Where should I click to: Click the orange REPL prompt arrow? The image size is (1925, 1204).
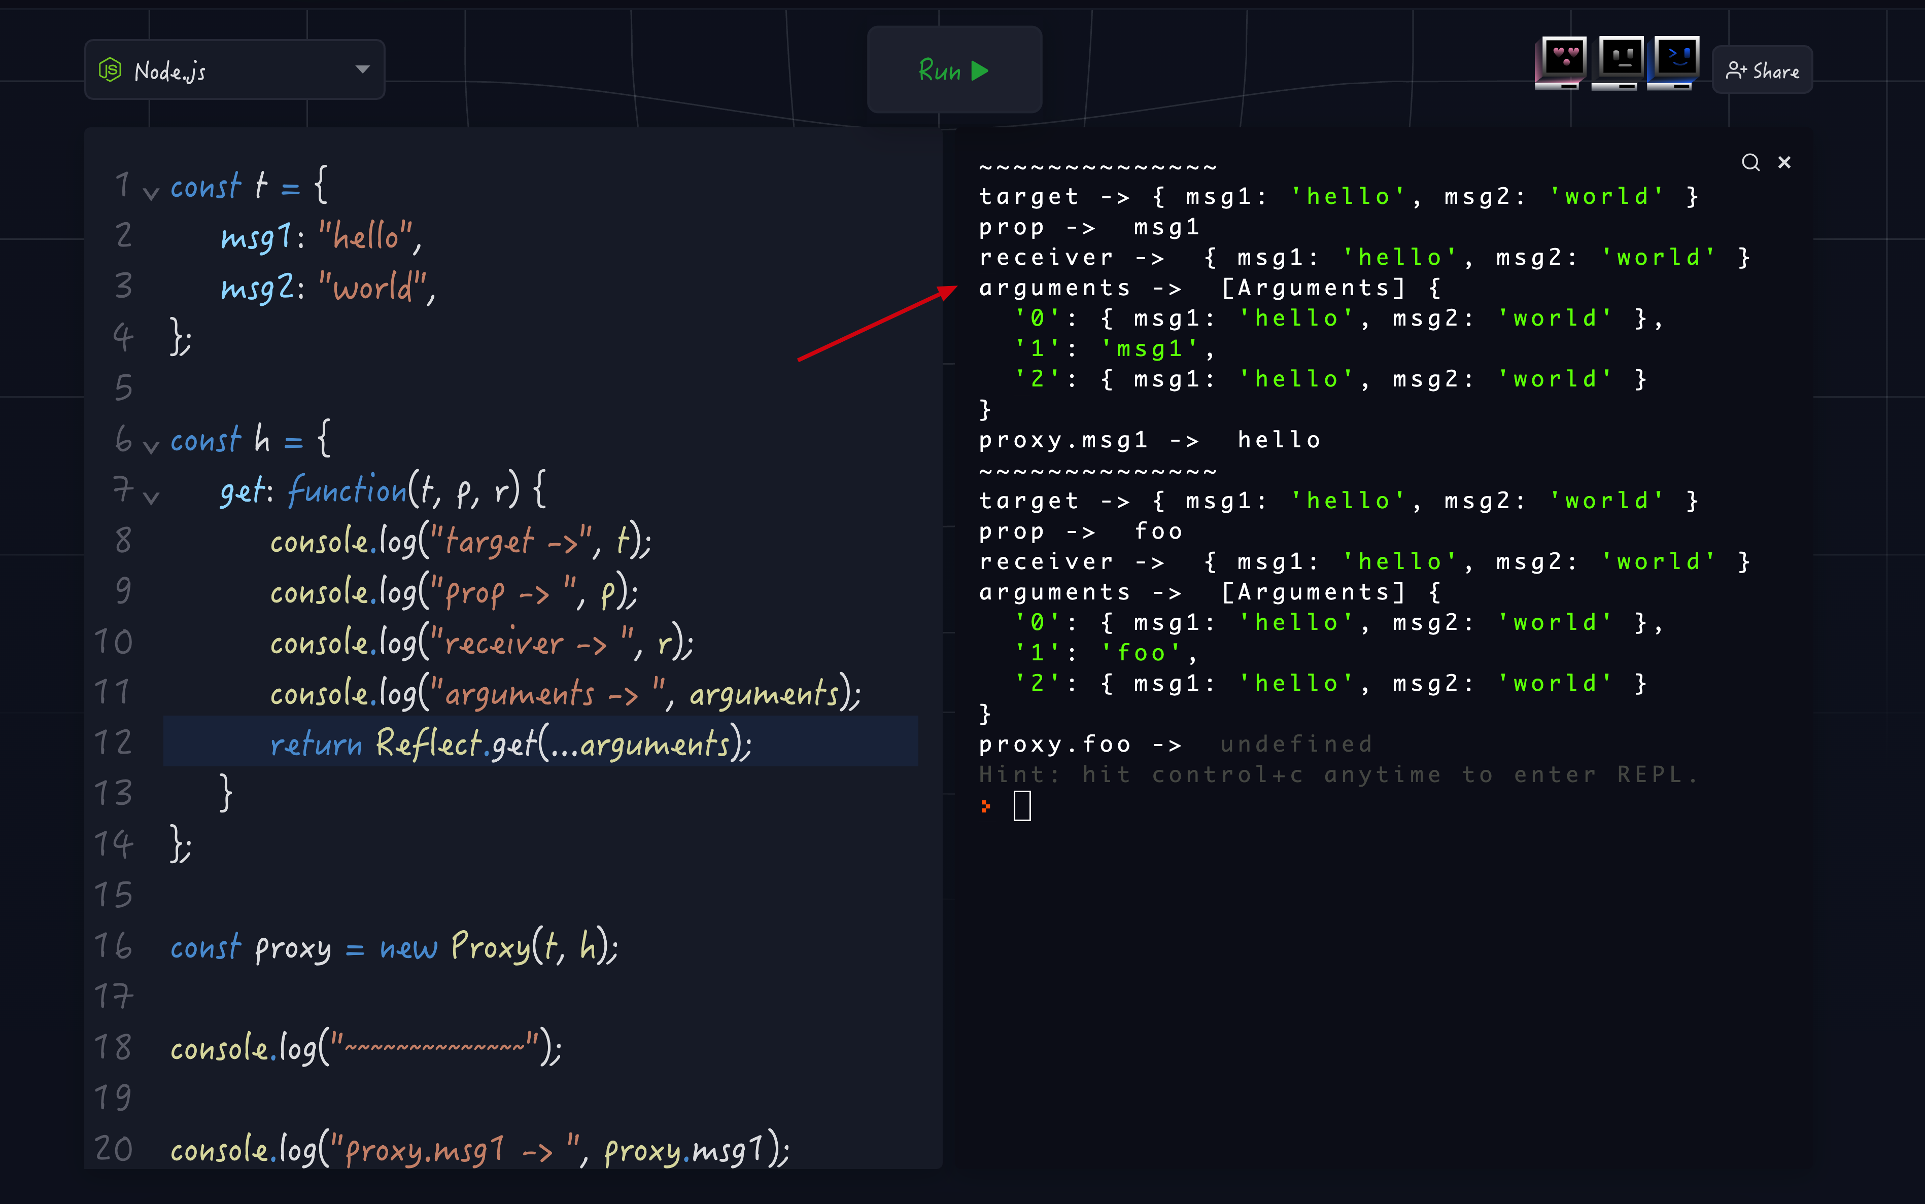(x=986, y=806)
